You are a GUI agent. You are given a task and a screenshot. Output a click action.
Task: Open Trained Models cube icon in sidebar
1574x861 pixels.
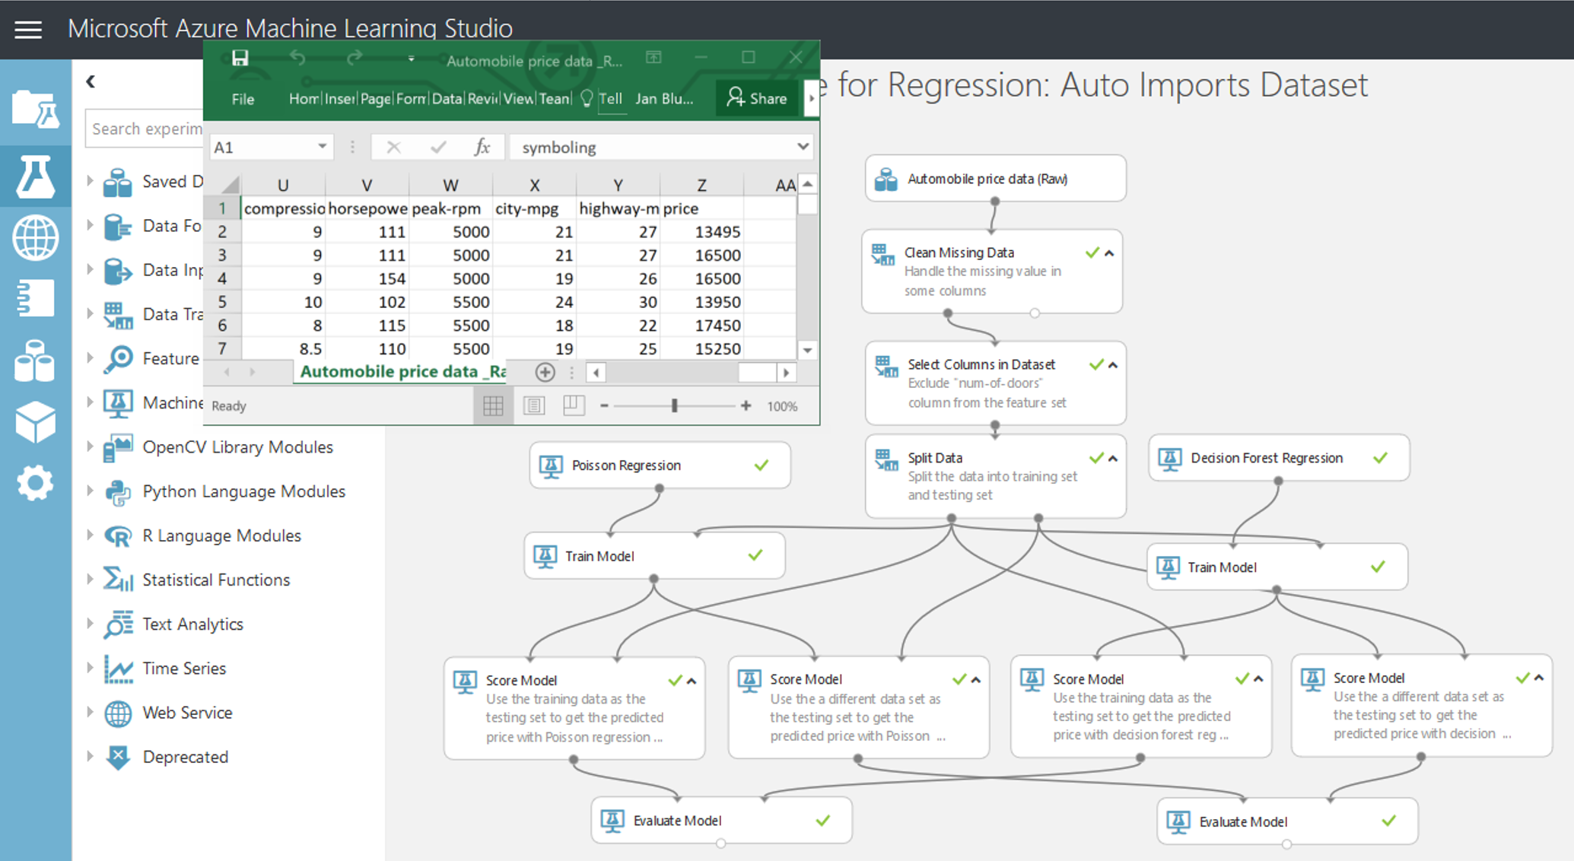(35, 422)
